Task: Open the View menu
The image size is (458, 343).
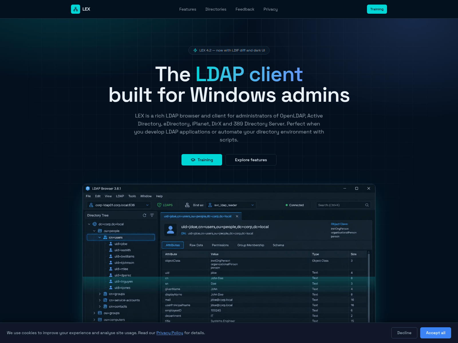Action: tap(108, 196)
